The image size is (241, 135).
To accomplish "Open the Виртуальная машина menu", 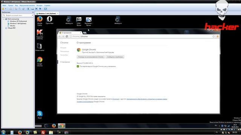I will coord(27,6).
